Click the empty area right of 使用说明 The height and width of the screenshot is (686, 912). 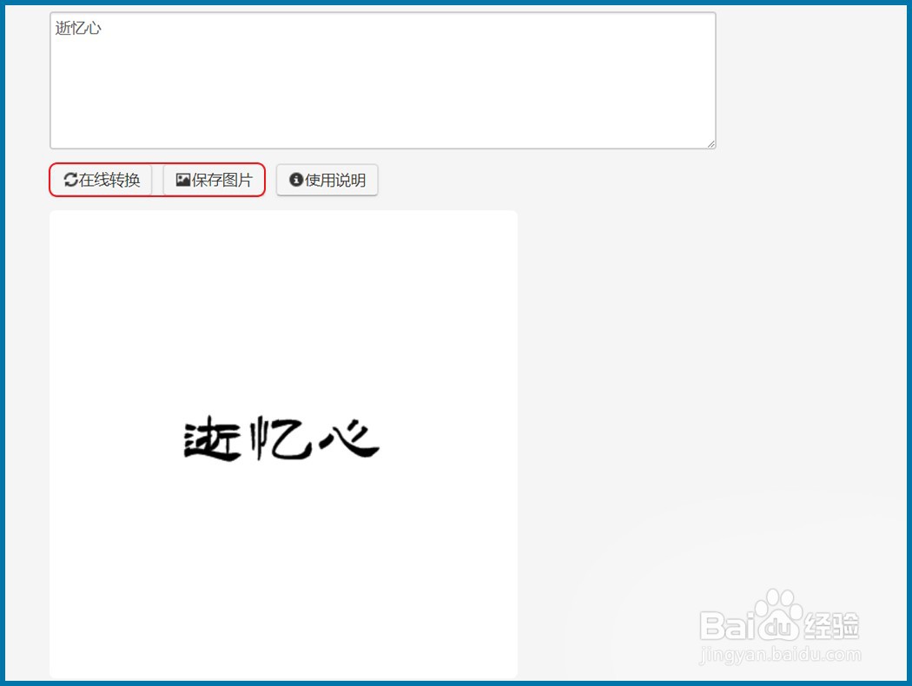(521, 180)
